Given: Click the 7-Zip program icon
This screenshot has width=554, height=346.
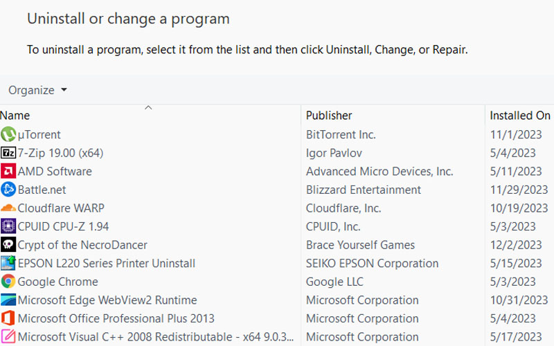Looking at the screenshot, I should point(8,153).
